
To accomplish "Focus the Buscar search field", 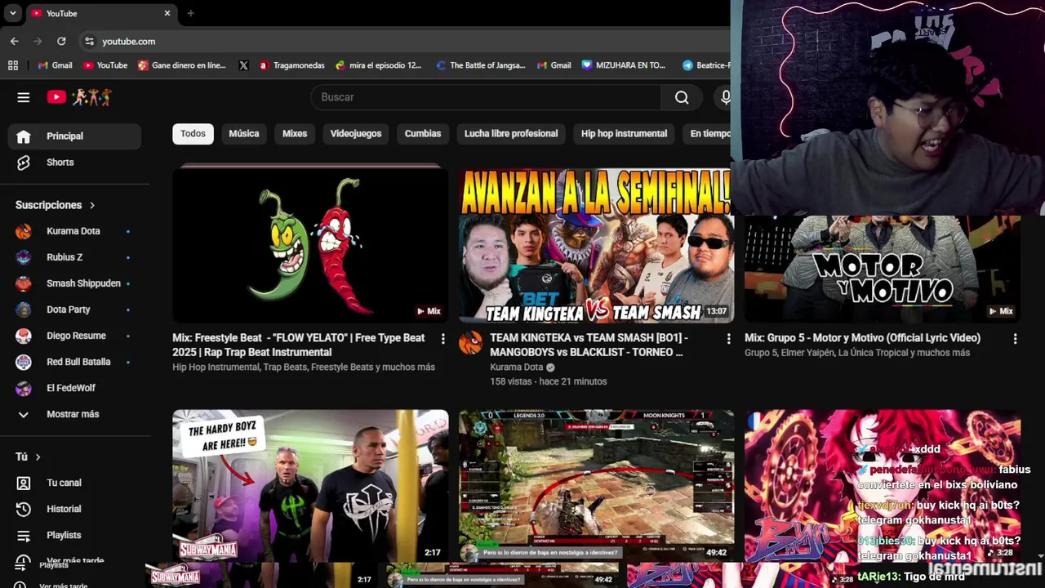I will (486, 97).
